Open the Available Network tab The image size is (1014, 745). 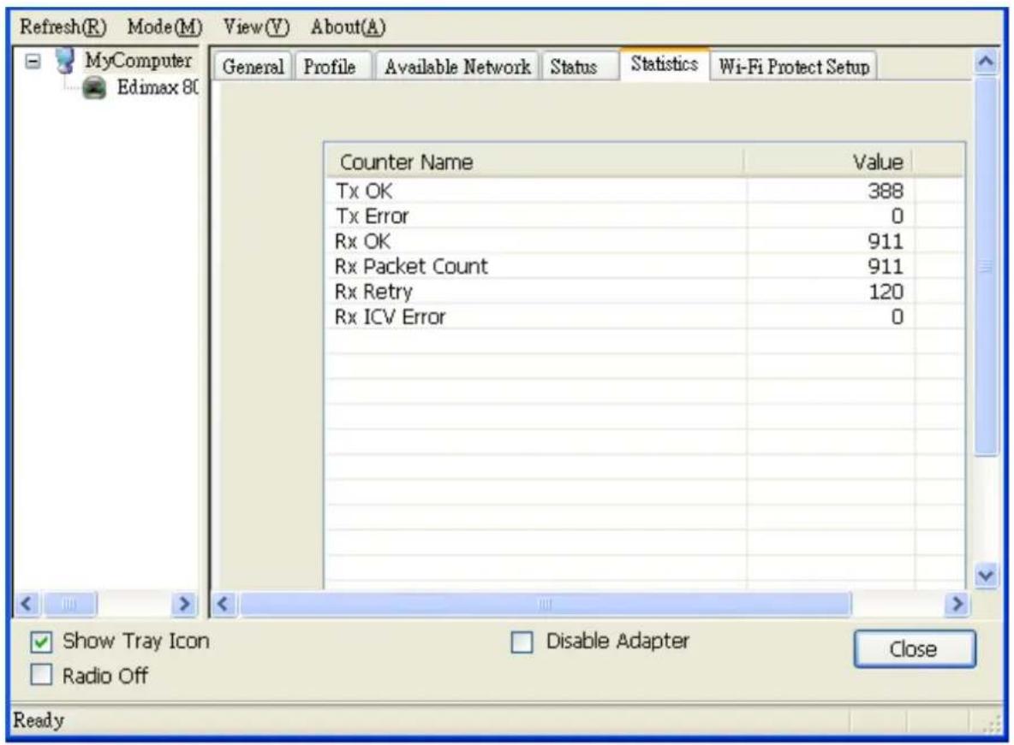pos(457,67)
